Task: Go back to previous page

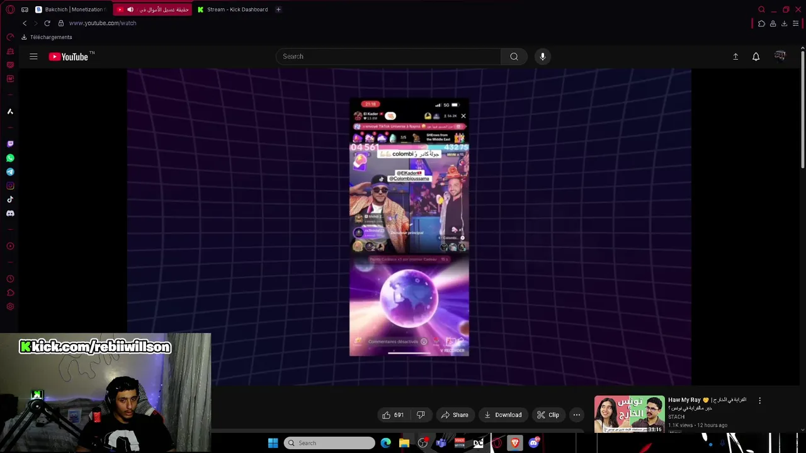Action: click(25, 23)
